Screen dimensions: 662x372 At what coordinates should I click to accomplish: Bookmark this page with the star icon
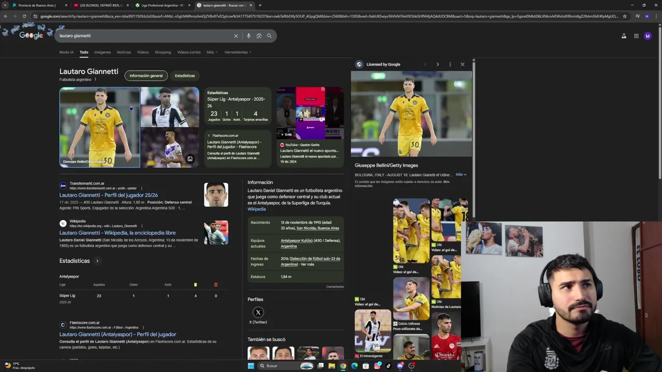[625, 16]
